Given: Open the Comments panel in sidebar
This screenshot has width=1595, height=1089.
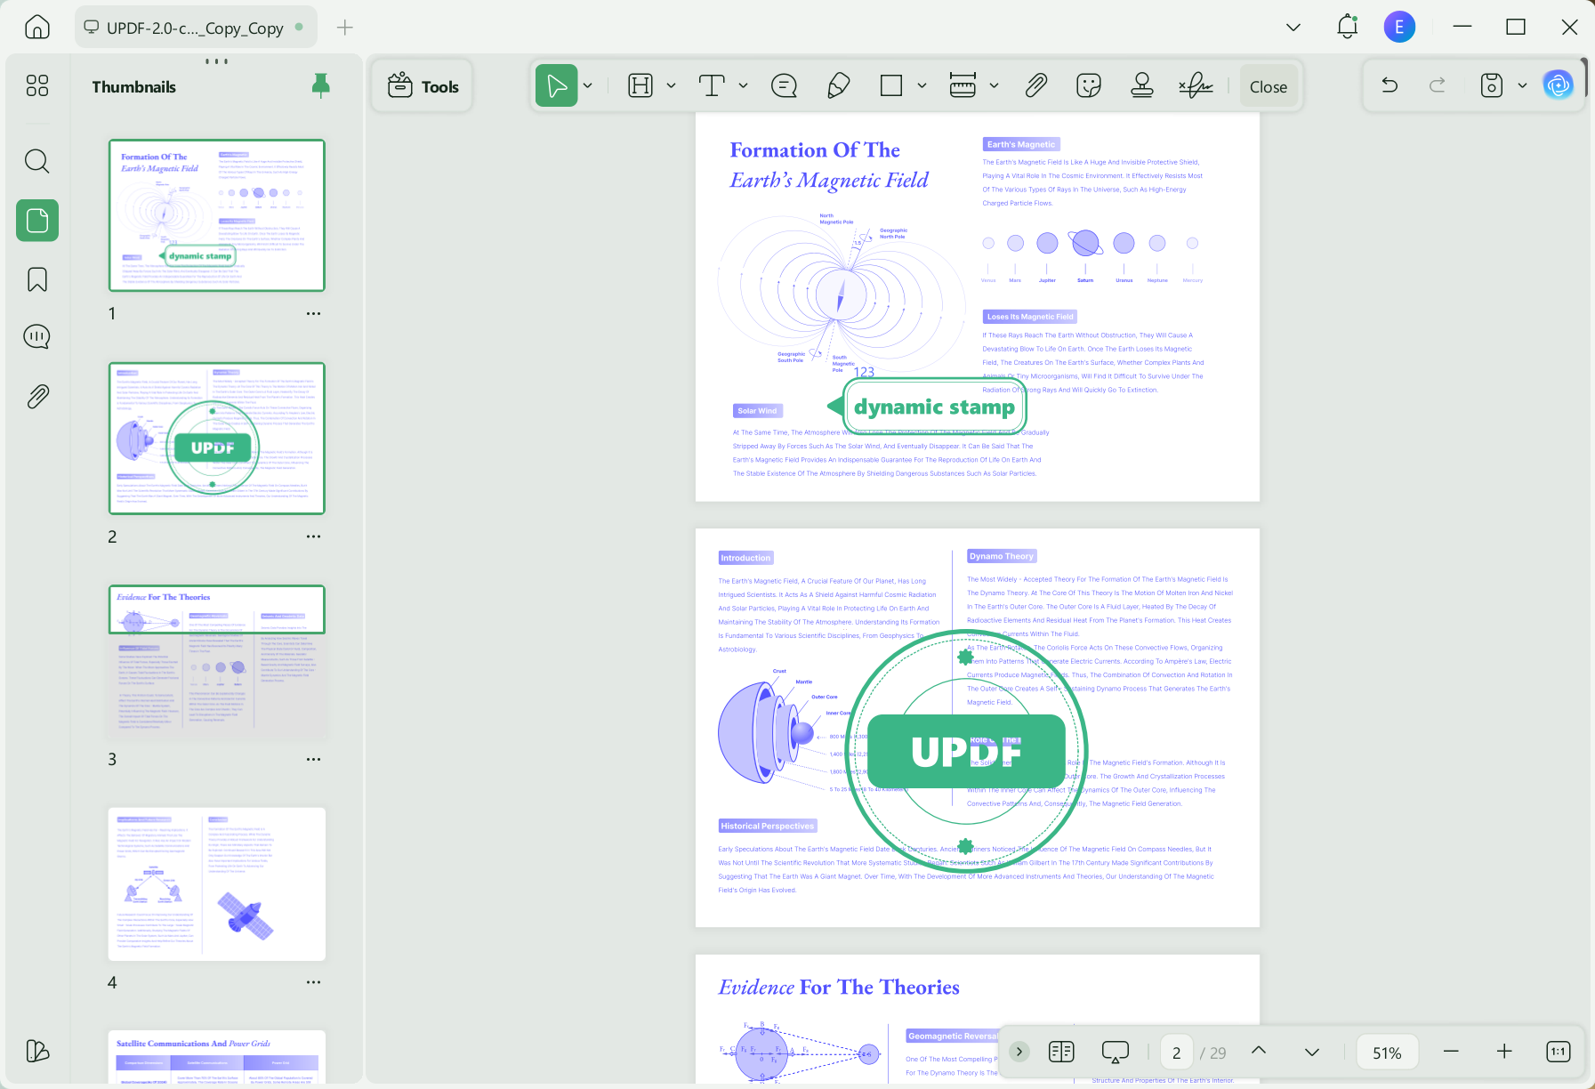Looking at the screenshot, I should (x=37, y=337).
